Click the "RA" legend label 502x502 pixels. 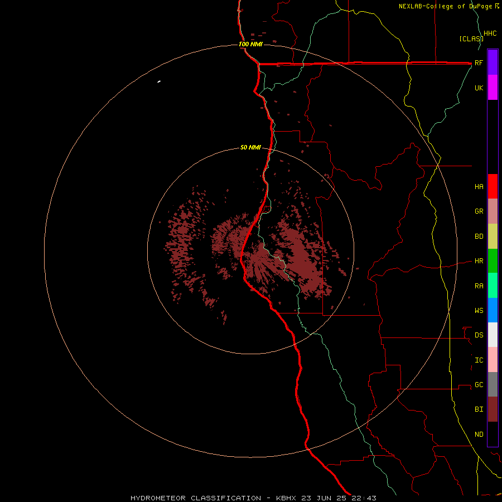[x=479, y=286]
